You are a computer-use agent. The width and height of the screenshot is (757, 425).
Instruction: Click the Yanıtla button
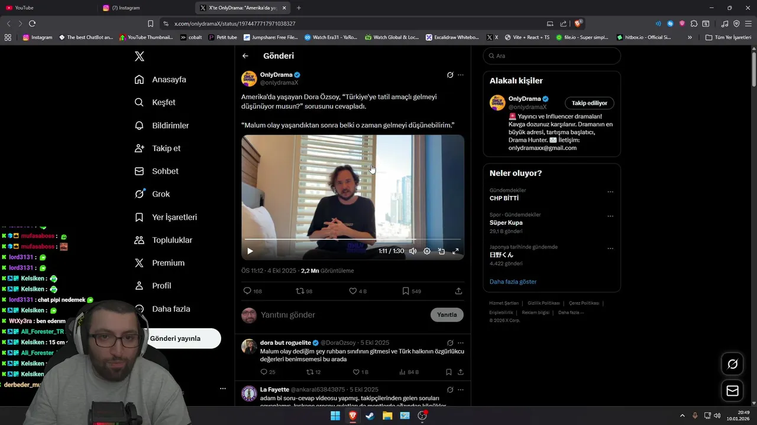point(447,315)
